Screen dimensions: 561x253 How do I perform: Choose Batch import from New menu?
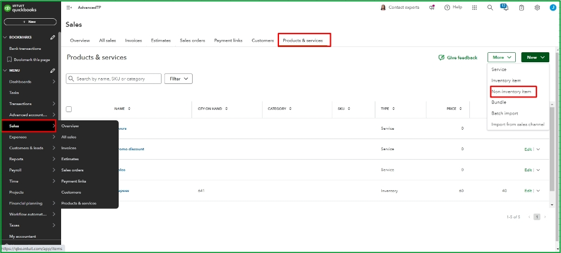[505, 113]
